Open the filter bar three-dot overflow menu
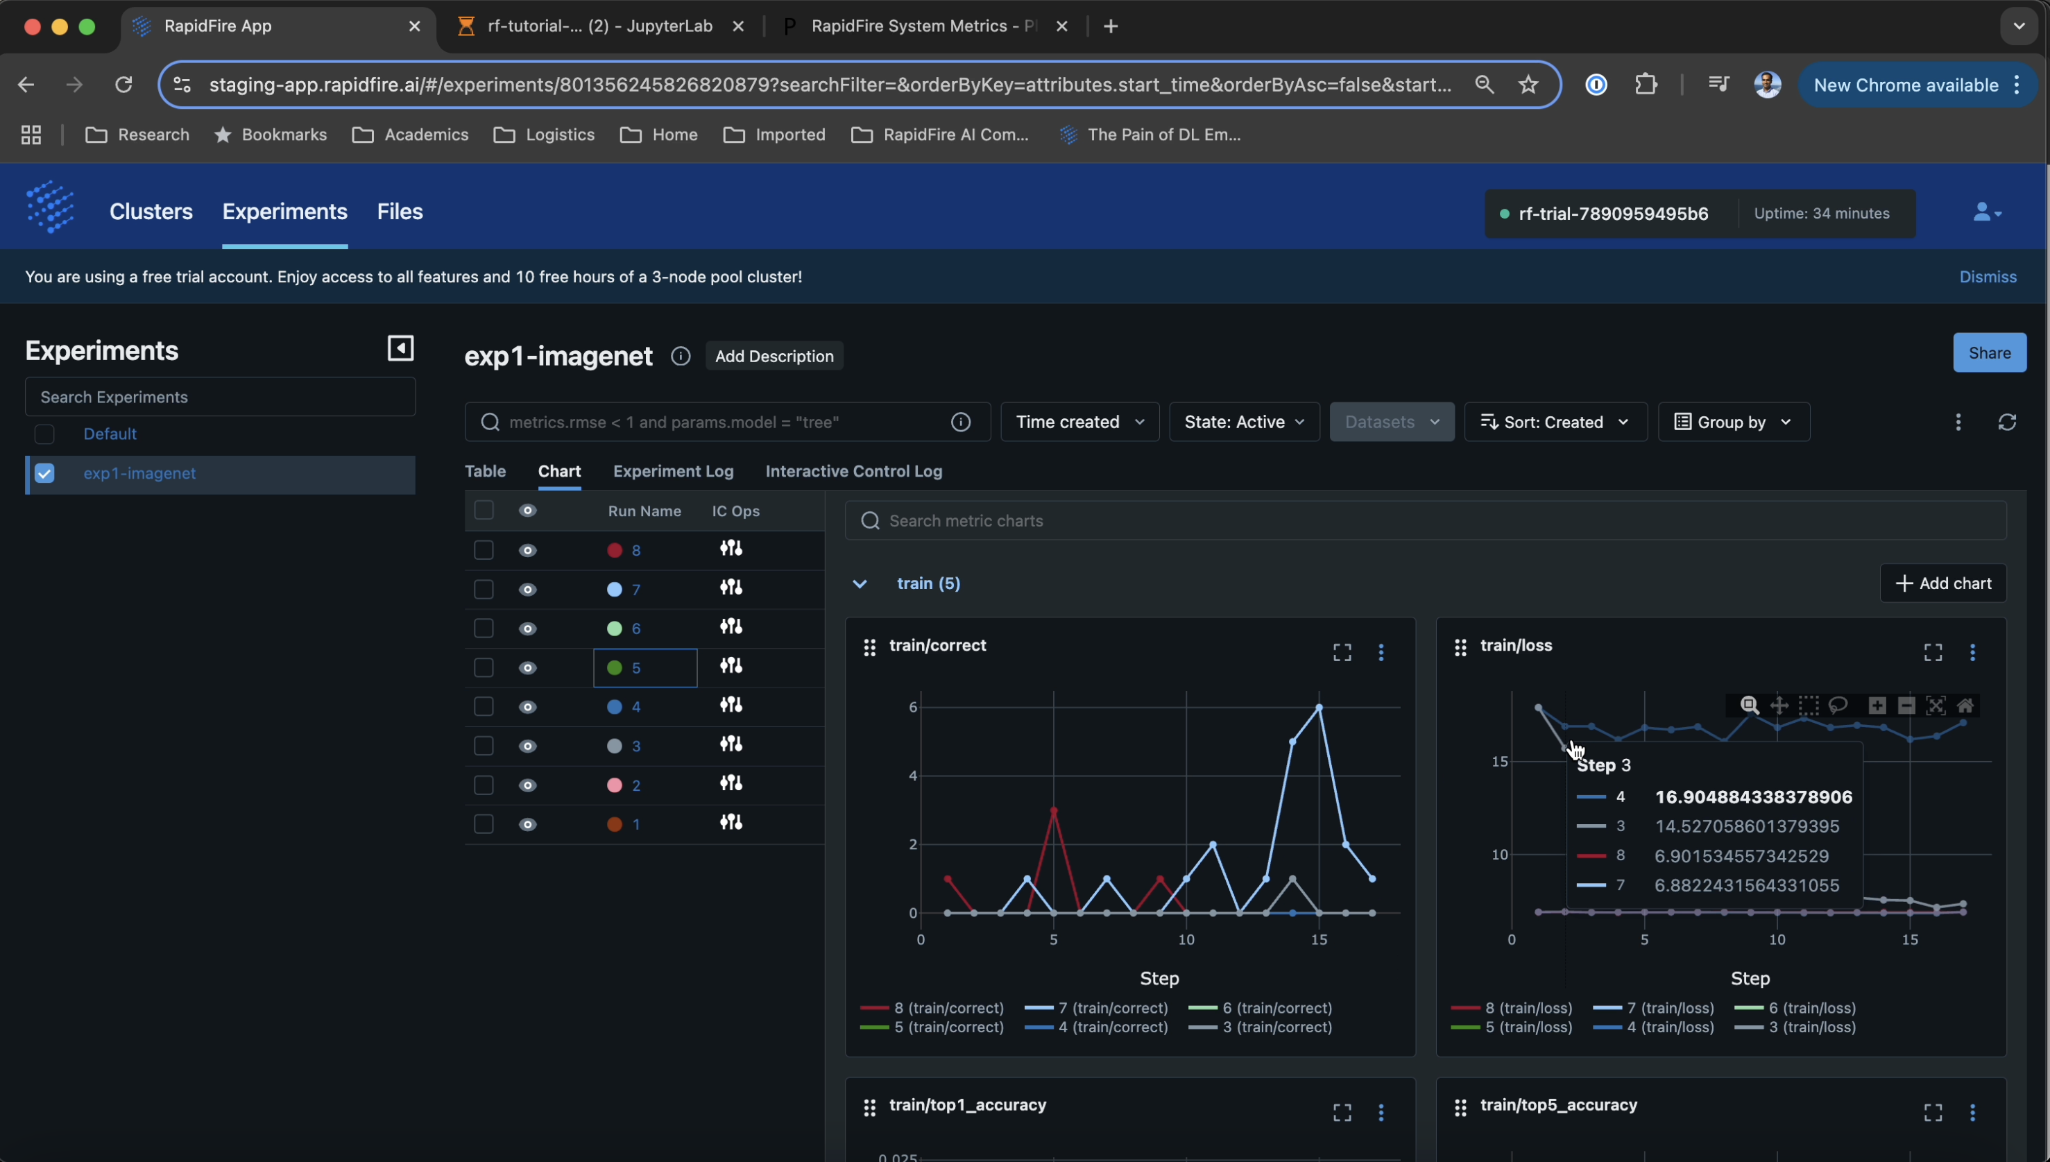 (x=1958, y=422)
